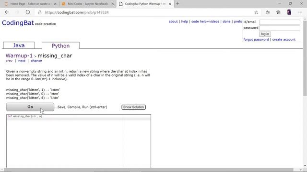The image size is (307, 172).
Task: Open the prefs link
Action: [x=238, y=21]
